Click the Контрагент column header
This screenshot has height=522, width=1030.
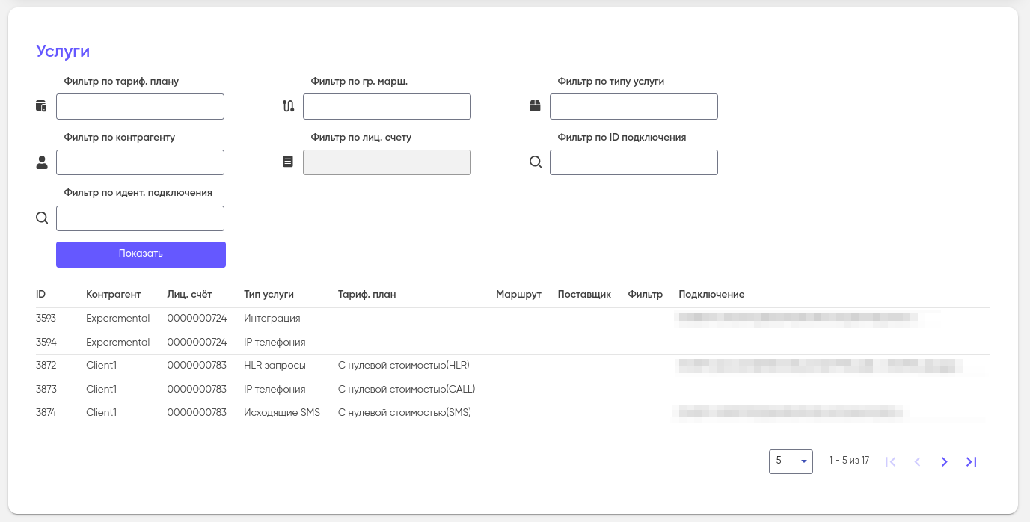[113, 295]
